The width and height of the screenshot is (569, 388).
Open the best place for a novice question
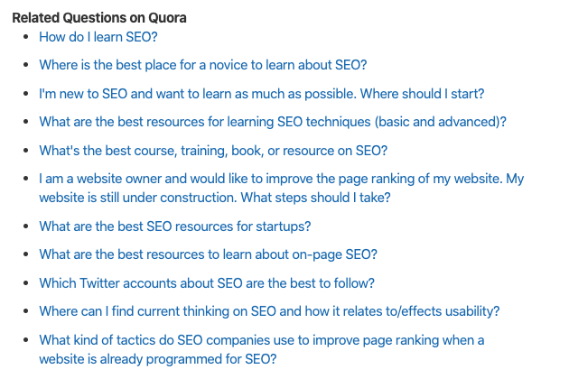pos(203,65)
